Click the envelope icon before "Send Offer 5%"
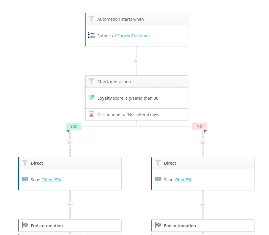269x235 pixels. click(158, 180)
